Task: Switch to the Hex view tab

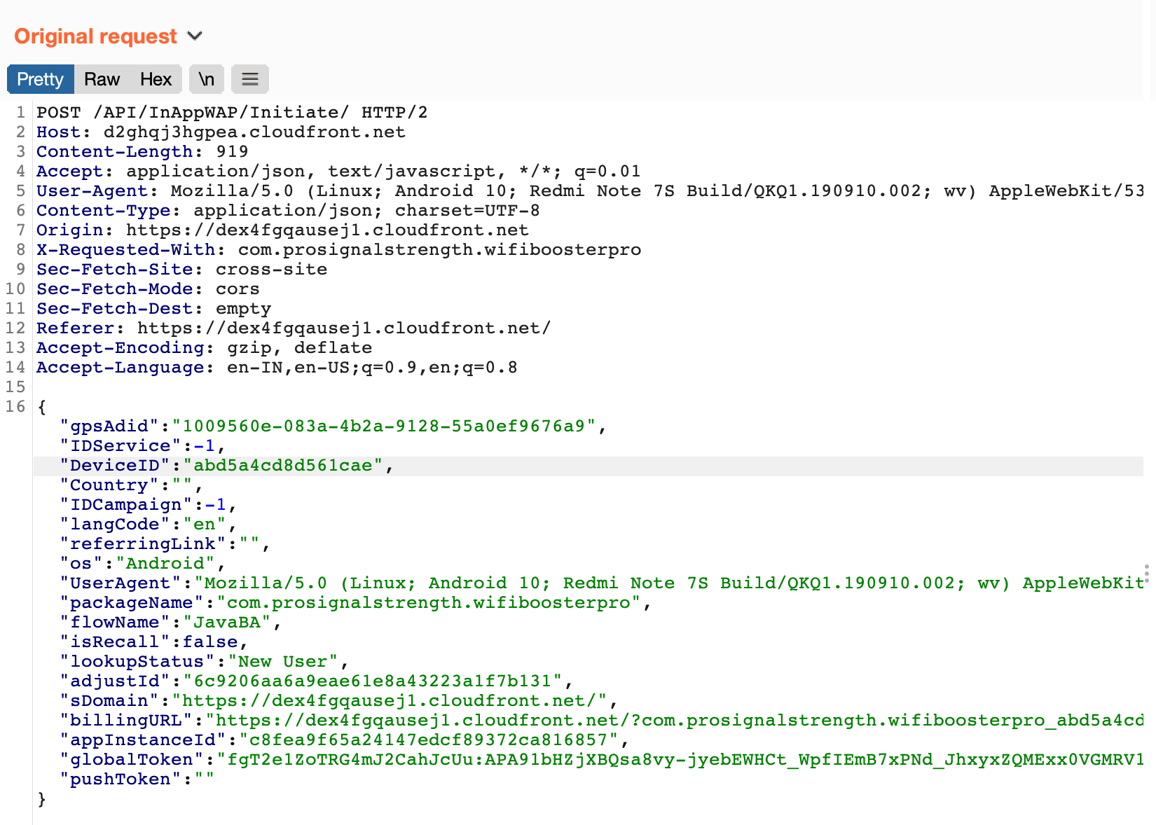Action: (156, 79)
